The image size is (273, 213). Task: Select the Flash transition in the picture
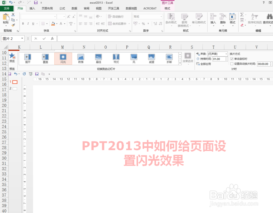point(63,59)
